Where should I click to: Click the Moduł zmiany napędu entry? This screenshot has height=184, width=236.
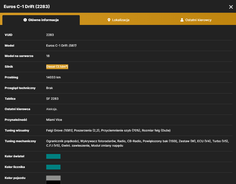coord(107,146)
